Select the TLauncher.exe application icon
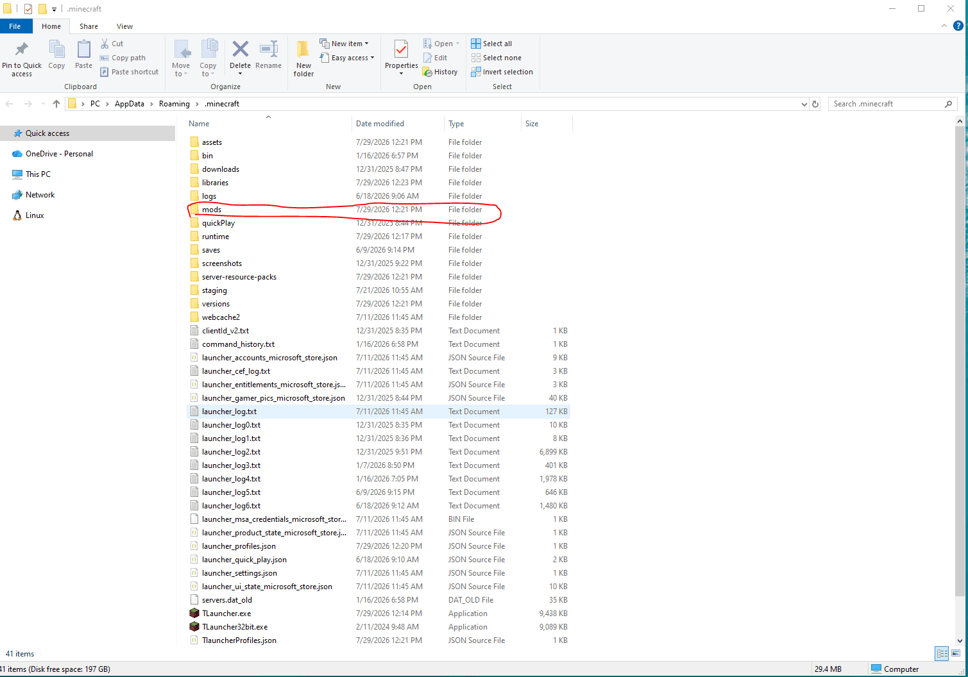Screen dimensions: 968x677 (x=194, y=614)
